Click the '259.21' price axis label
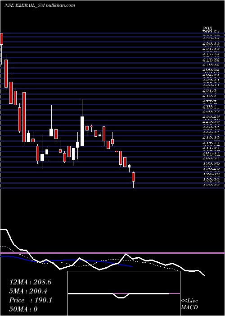225x316 pixels. (x=211, y=80)
